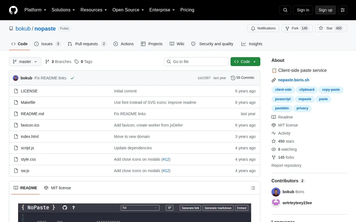This screenshot has width=356, height=222.
Task: View the 3 Branches list
Action: (58, 62)
